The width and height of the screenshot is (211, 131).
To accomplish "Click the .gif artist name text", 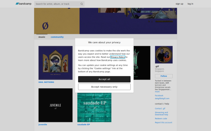I will (x=157, y=66).
